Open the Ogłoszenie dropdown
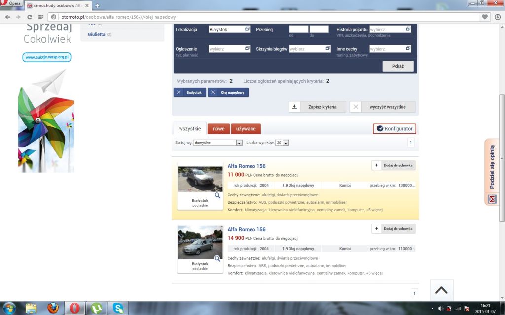The width and height of the screenshot is (505, 315). [x=229, y=49]
